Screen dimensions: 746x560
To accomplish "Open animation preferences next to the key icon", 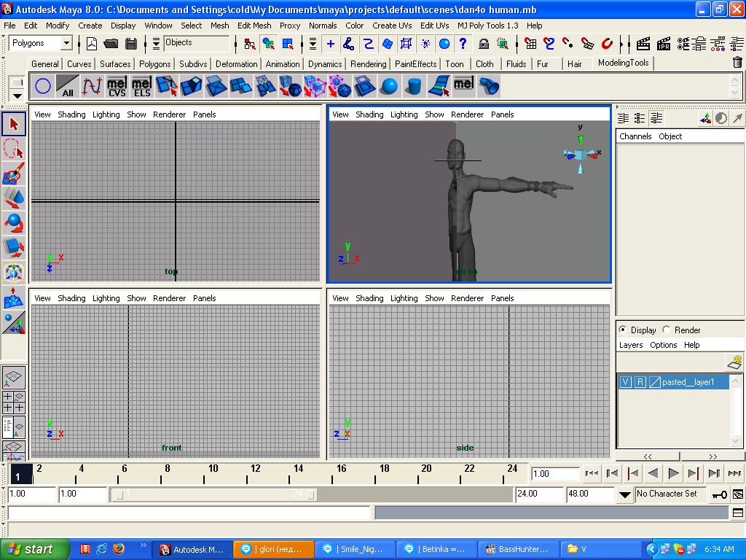I will (x=738, y=494).
